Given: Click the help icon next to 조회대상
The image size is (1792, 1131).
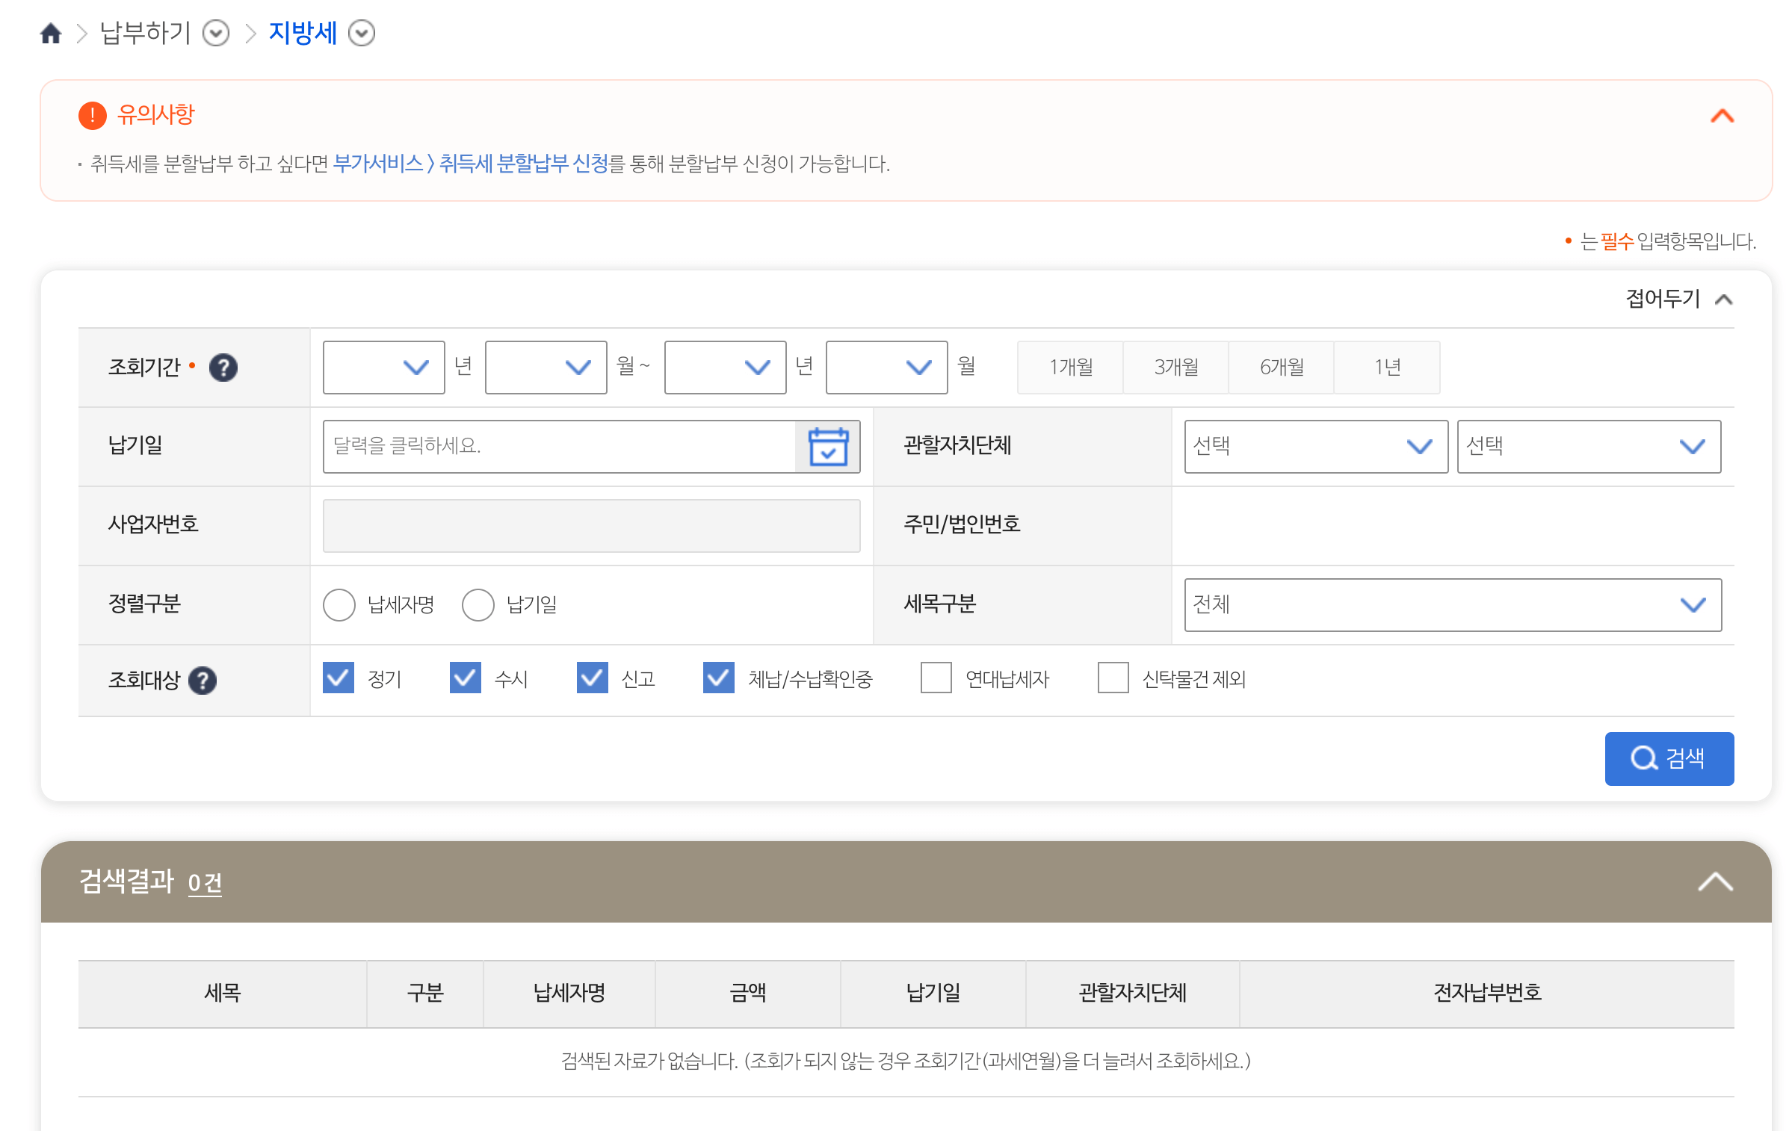Looking at the screenshot, I should pos(203,680).
